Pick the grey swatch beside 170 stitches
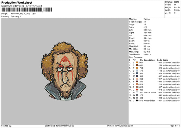This screenshot has width=181, height=128. coord(137,95)
